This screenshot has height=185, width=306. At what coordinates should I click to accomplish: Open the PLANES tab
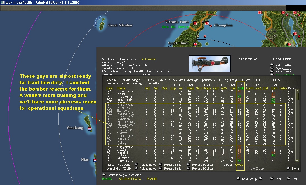pos(152,179)
